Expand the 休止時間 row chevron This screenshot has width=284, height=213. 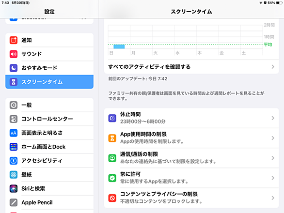coord(273,118)
